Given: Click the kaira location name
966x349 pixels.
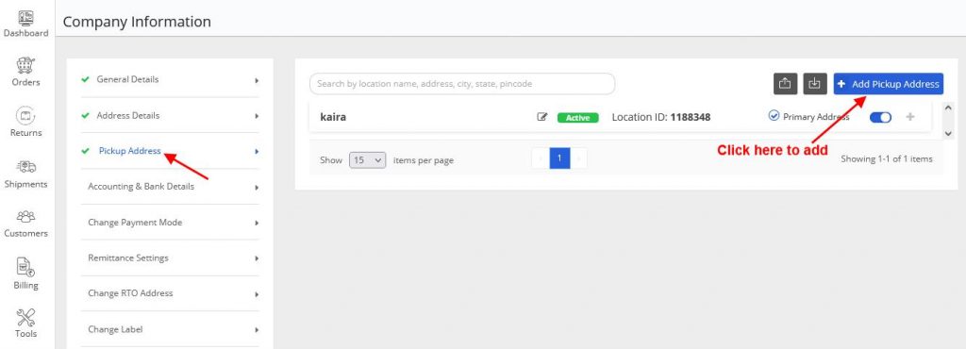Looking at the screenshot, I should (333, 117).
